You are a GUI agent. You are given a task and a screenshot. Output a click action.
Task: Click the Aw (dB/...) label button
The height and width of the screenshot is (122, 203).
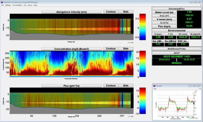click(x=158, y=41)
